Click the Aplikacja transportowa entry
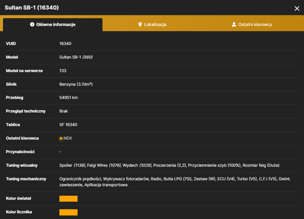Image resolution: width=304 pixels, height=219 pixels. 106,185
